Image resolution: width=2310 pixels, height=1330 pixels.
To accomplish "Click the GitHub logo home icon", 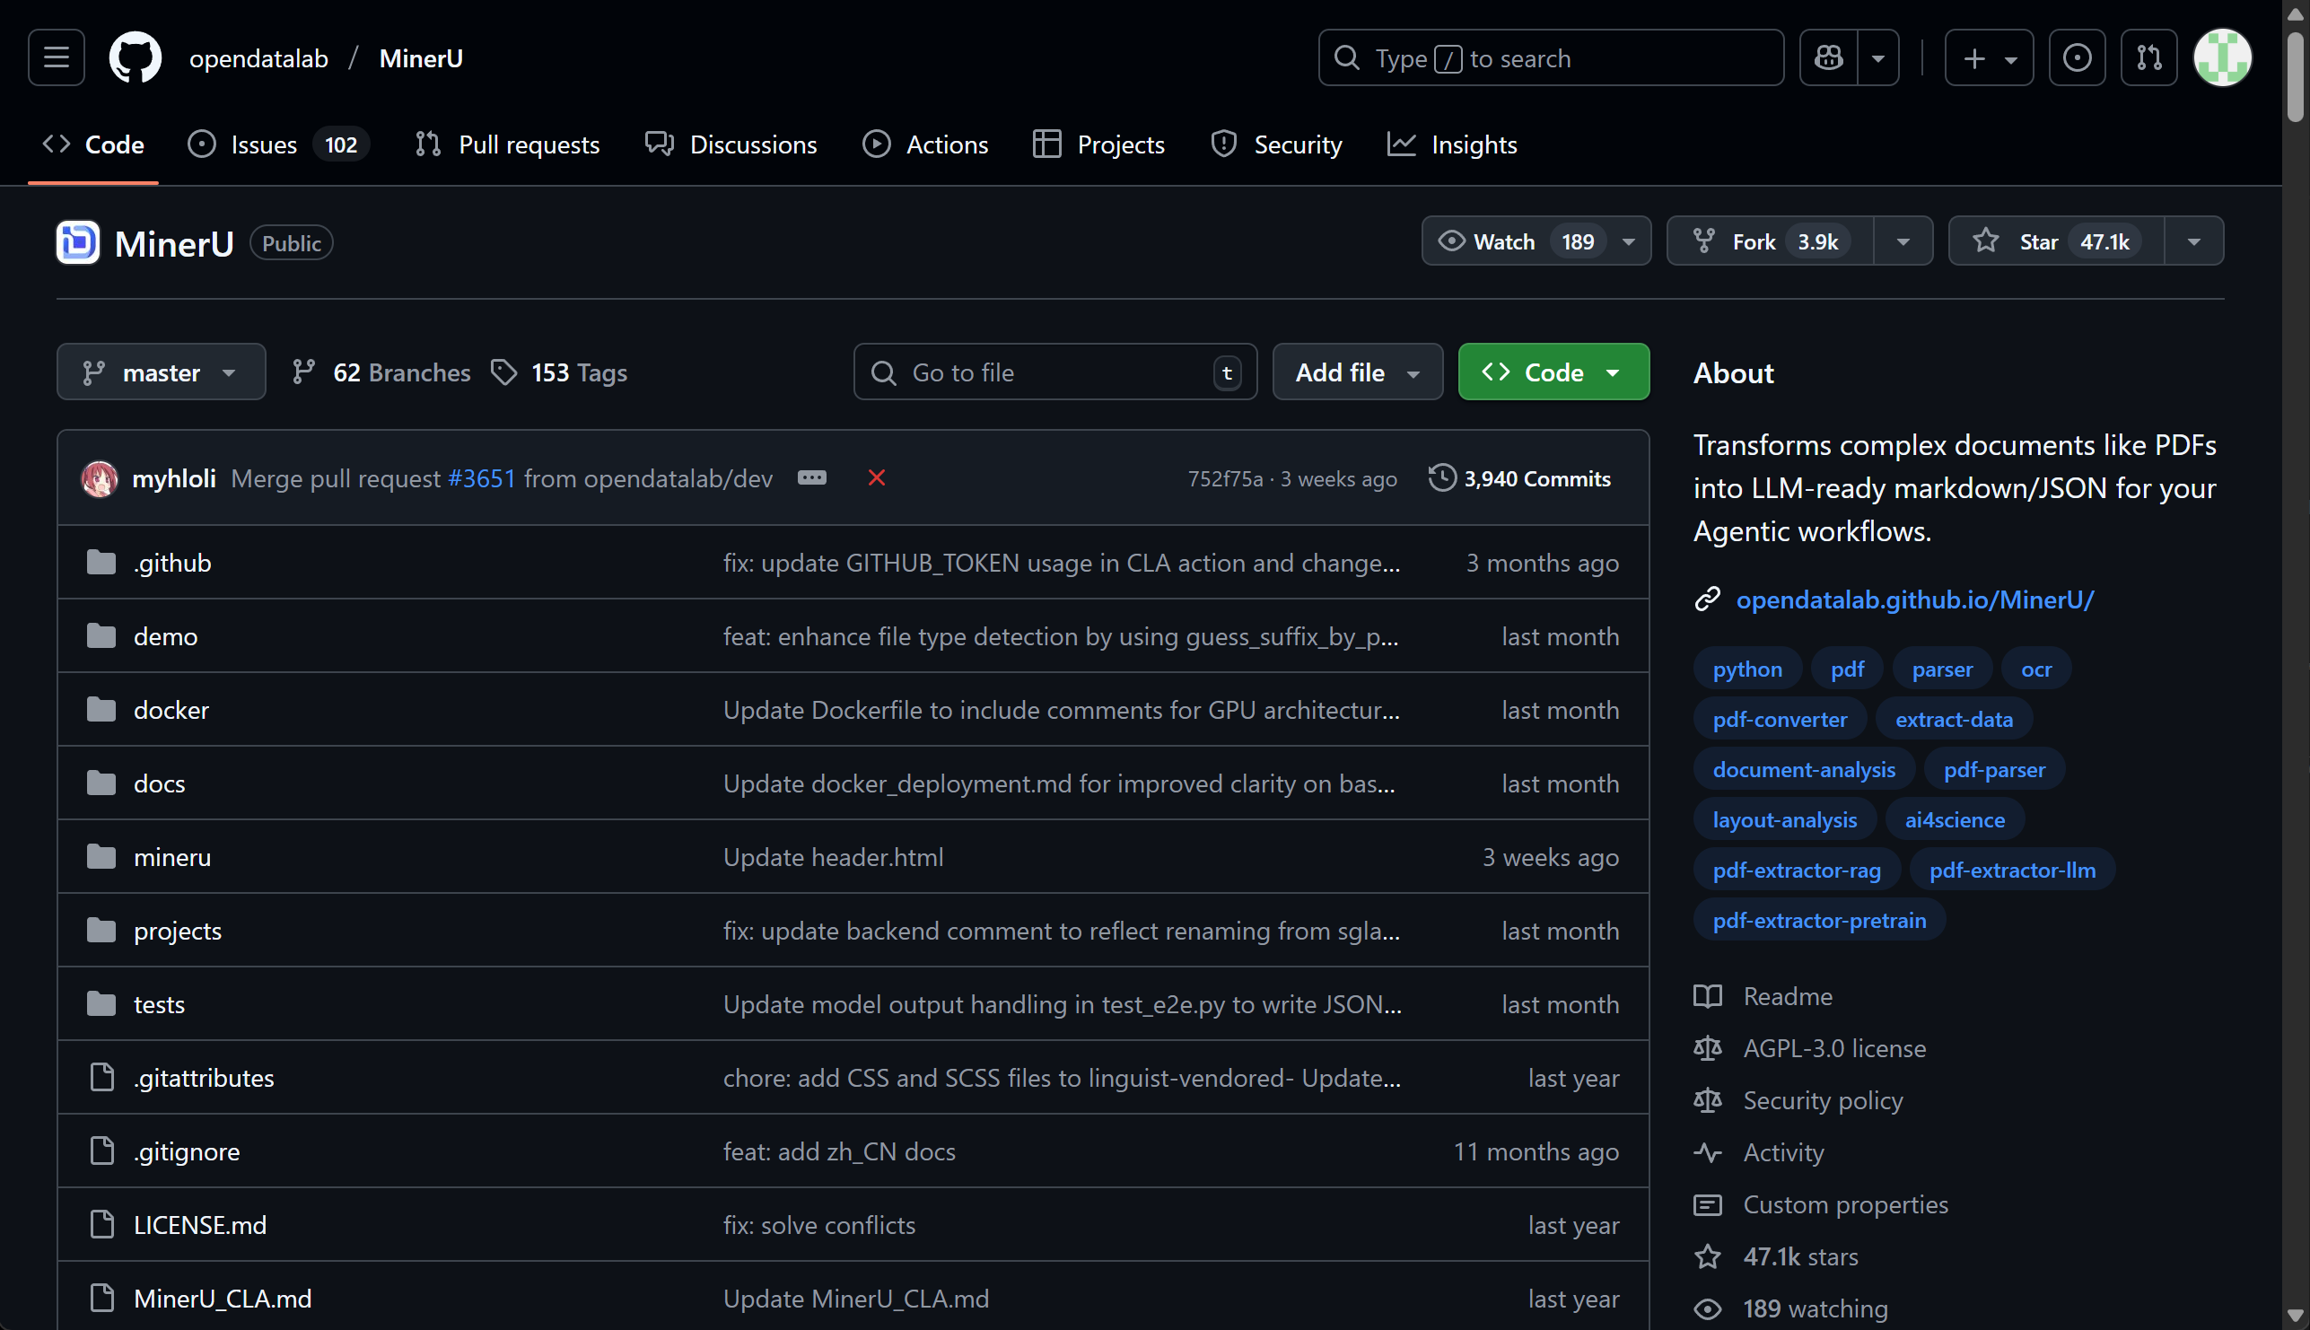I will click(136, 58).
